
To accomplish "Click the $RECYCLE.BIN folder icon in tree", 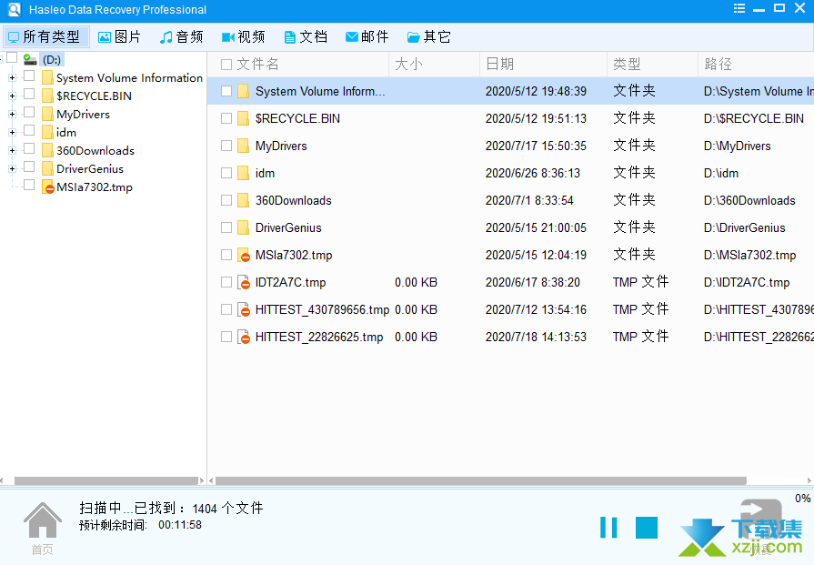I will (48, 96).
